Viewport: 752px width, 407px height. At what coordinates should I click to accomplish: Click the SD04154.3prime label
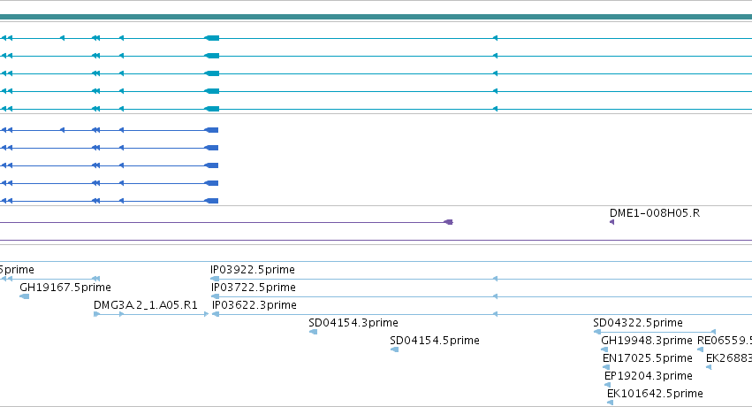353,323
